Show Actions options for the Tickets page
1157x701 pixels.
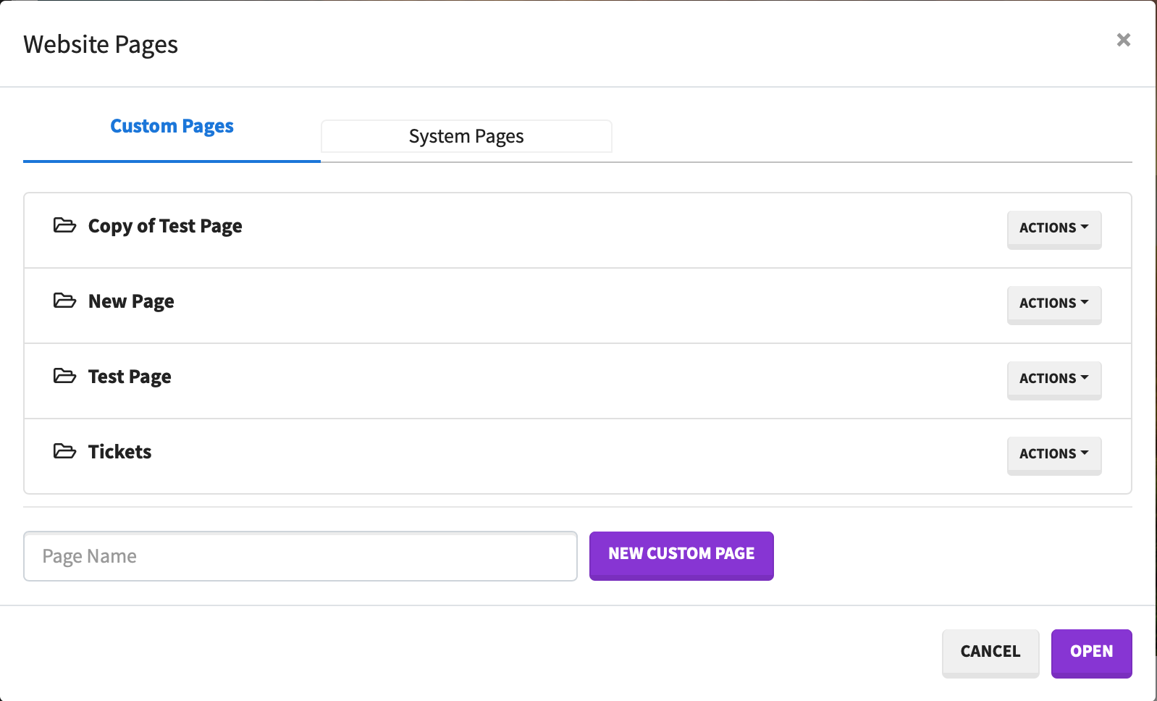coord(1053,454)
